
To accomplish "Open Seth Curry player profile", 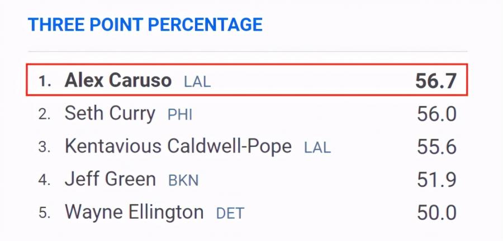I will (110, 114).
